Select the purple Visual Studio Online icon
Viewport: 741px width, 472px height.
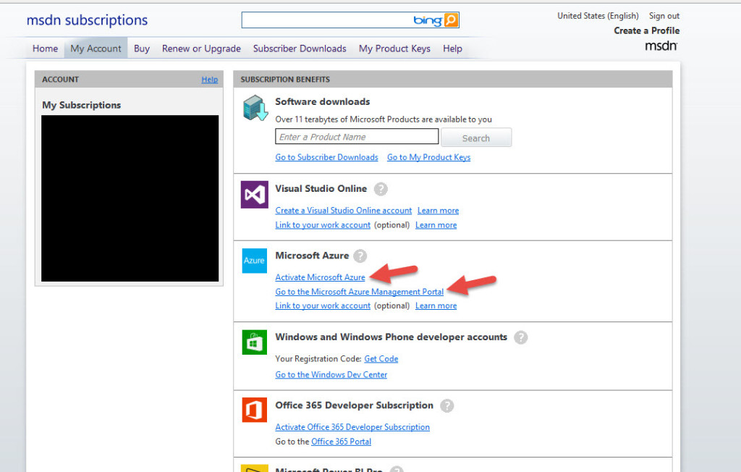tap(254, 194)
